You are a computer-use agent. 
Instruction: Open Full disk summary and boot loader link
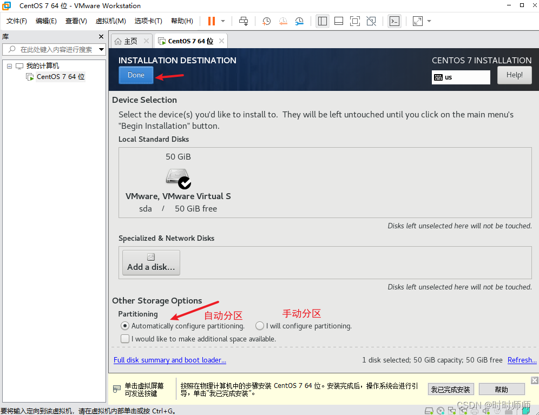tap(170, 360)
